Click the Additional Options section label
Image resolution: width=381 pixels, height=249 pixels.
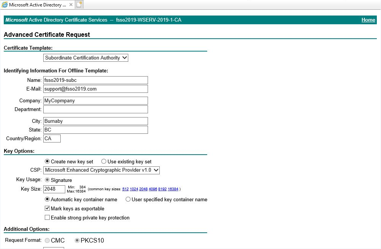(27, 229)
